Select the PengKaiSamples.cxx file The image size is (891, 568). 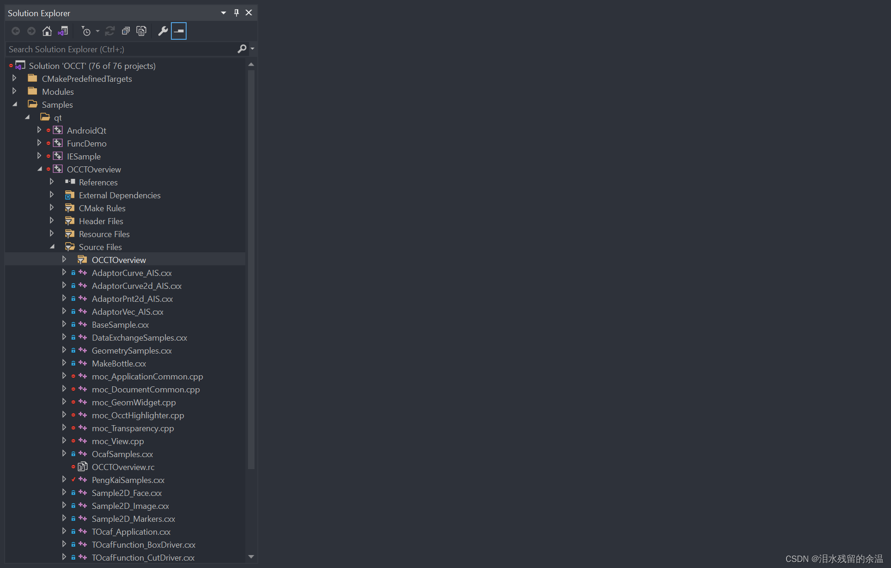point(128,480)
